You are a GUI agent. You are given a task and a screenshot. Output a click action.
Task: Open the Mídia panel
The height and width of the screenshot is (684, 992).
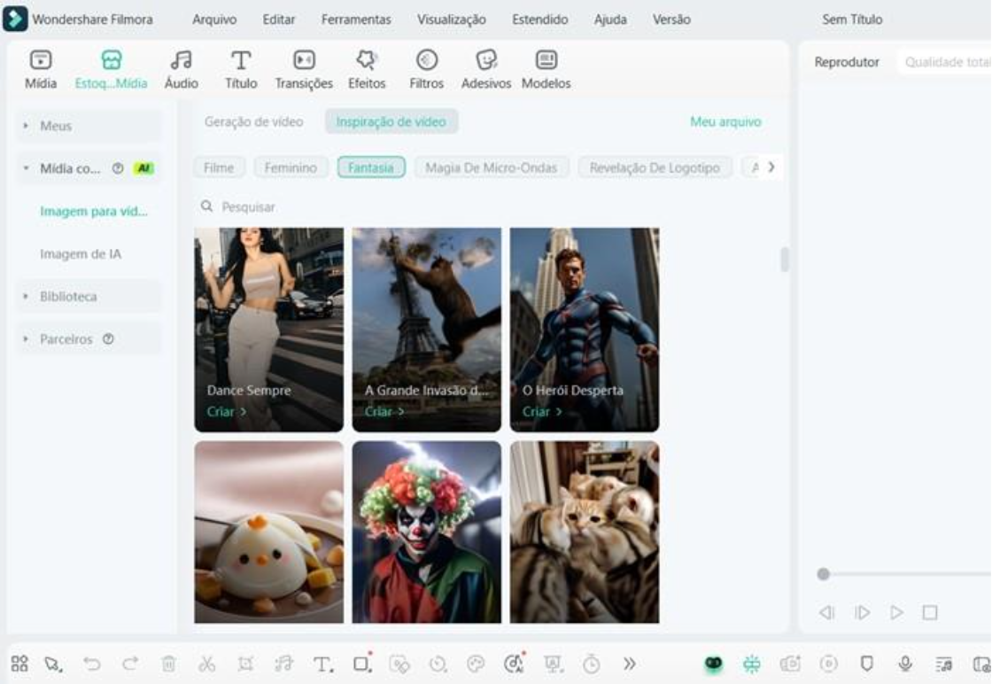tap(41, 70)
